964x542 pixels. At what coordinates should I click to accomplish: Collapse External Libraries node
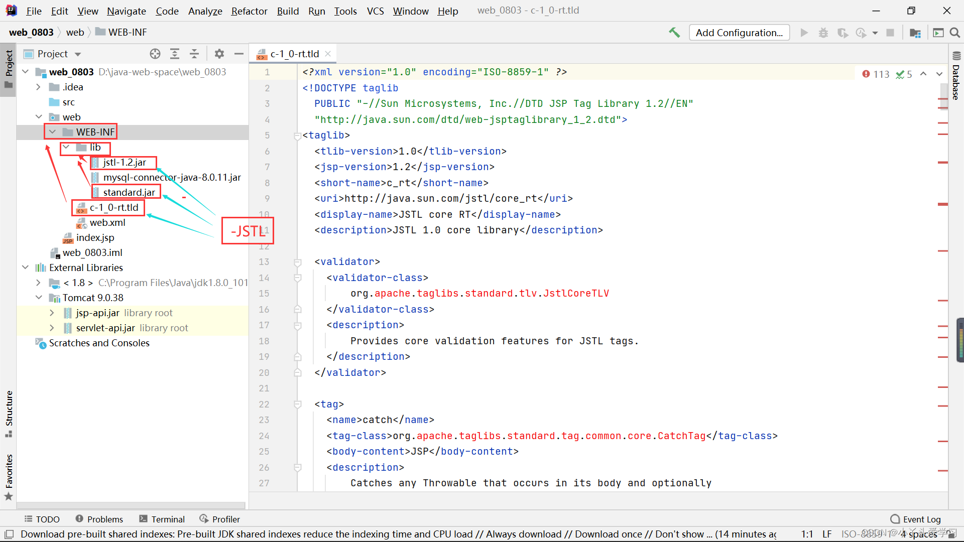point(26,267)
